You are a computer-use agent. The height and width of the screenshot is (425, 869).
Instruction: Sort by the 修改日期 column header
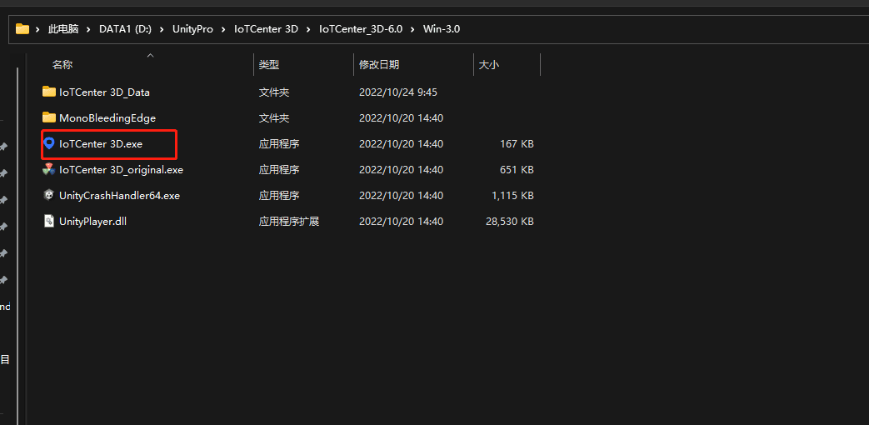379,65
